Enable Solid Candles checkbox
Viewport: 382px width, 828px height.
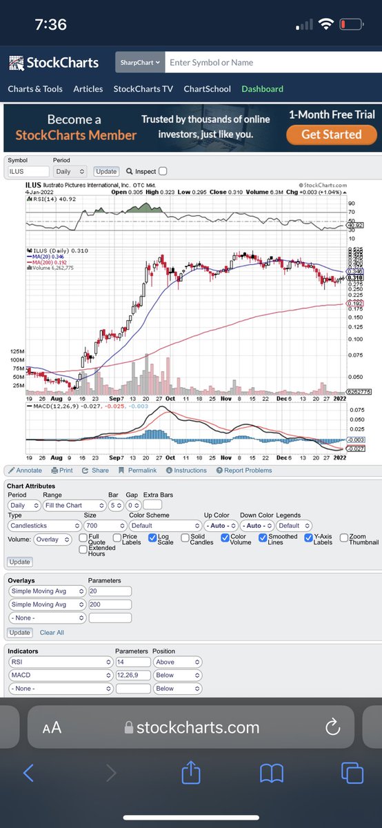185,538
